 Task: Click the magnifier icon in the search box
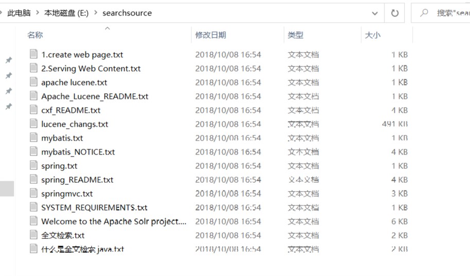point(424,13)
